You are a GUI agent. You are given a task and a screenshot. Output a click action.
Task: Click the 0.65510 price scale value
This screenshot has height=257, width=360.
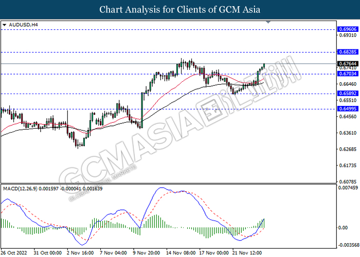tap(348, 101)
